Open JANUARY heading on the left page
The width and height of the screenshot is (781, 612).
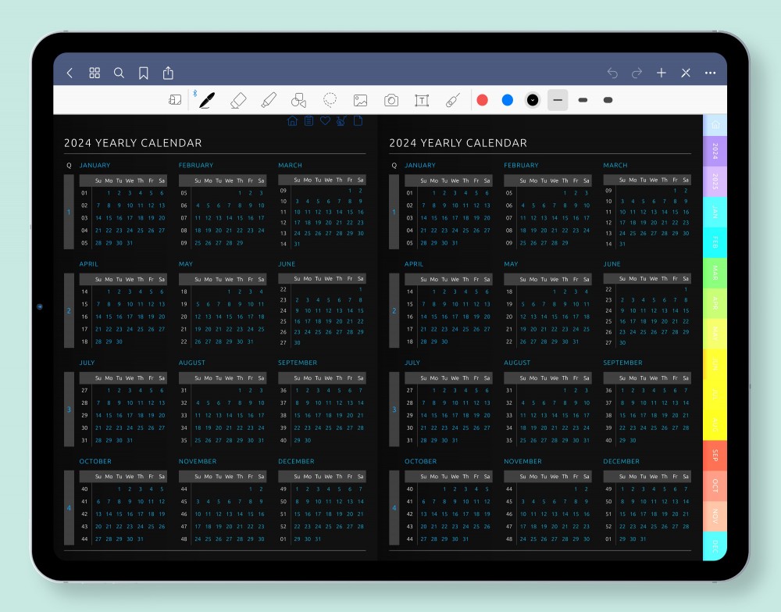[x=95, y=165]
